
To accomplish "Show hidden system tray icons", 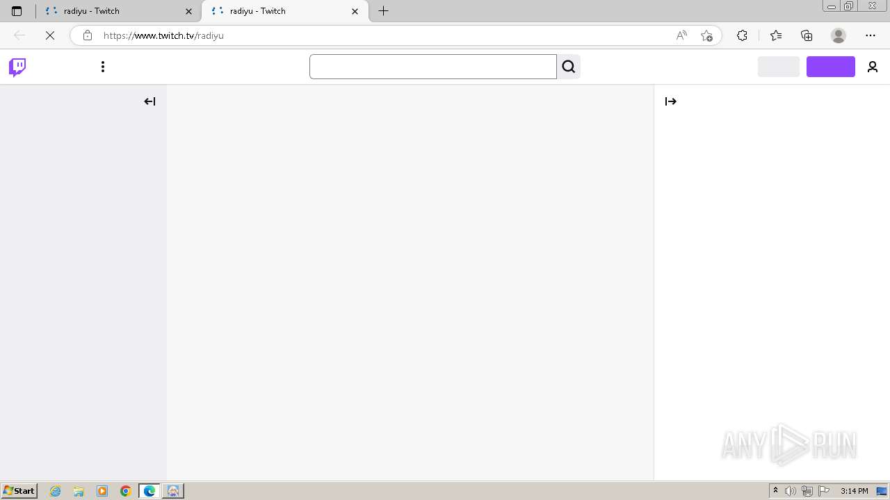I will (776, 491).
